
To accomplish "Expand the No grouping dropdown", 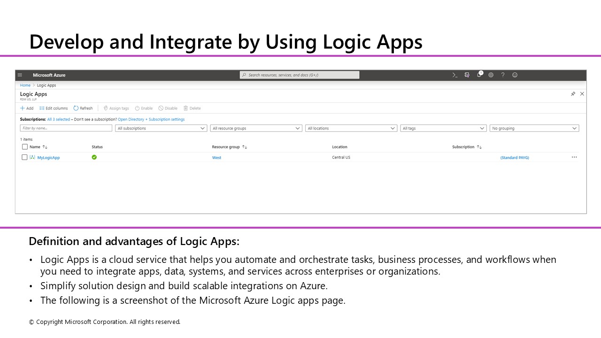I will 534,128.
